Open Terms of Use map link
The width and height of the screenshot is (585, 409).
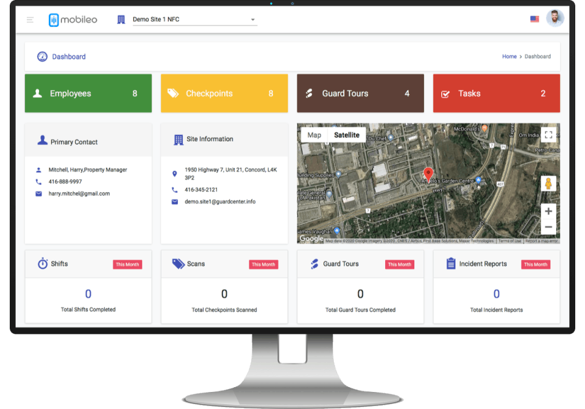tap(509, 241)
